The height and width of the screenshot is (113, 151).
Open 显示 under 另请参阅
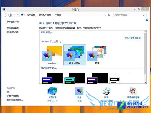pos(9,92)
